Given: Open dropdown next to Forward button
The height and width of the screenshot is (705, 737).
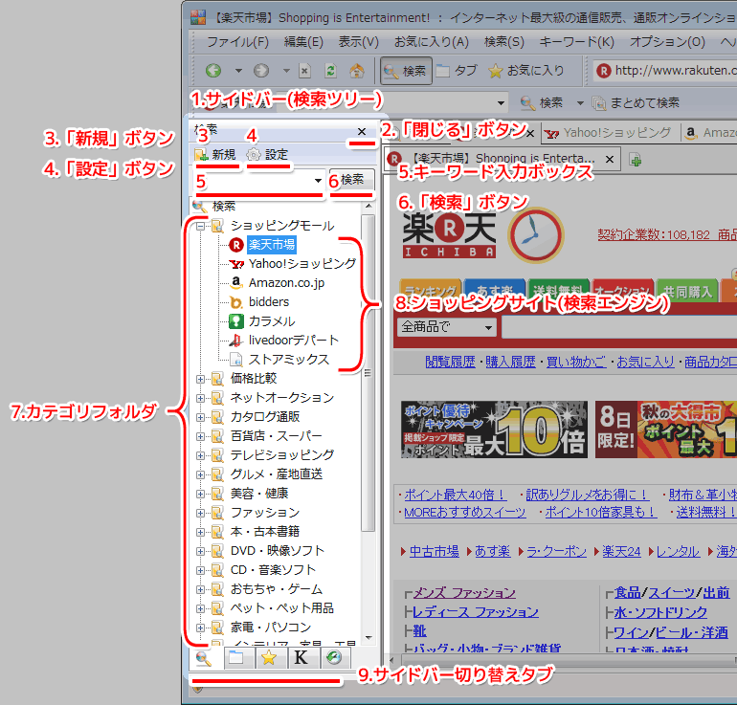Looking at the screenshot, I should (286, 71).
